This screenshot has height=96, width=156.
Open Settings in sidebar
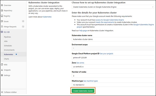pyautogui.click(x=7, y=75)
